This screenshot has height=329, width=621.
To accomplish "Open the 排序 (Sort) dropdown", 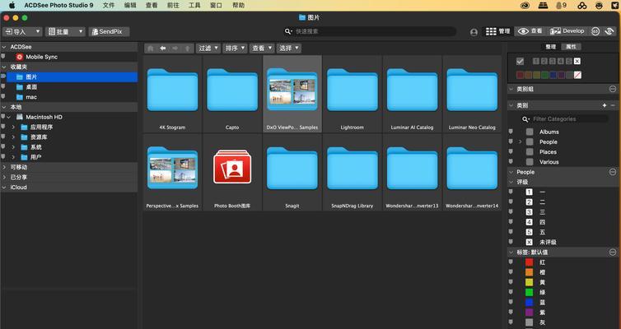I will (235, 49).
